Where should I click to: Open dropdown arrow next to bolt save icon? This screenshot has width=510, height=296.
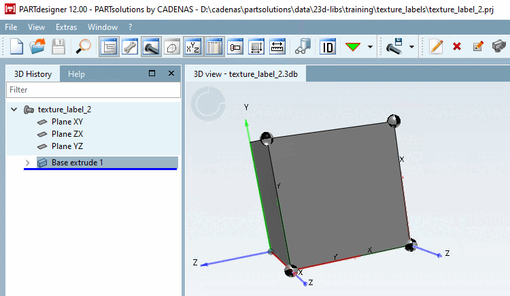pyautogui.click(x=411, y=47)
